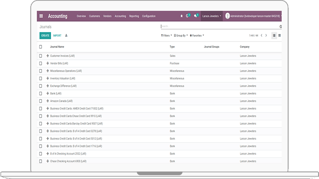Click drag handle for Miscellaneous Operations row
Screen dimensions: 319x179
tap(48, 71)
